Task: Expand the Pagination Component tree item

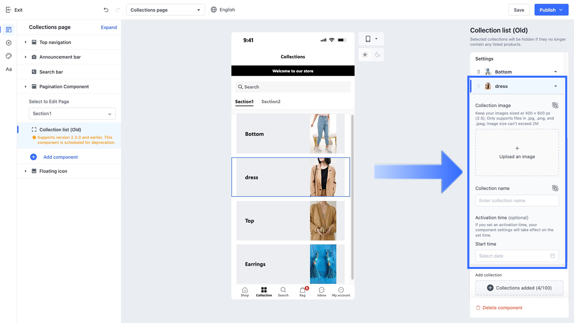Action: click(25, 86)
